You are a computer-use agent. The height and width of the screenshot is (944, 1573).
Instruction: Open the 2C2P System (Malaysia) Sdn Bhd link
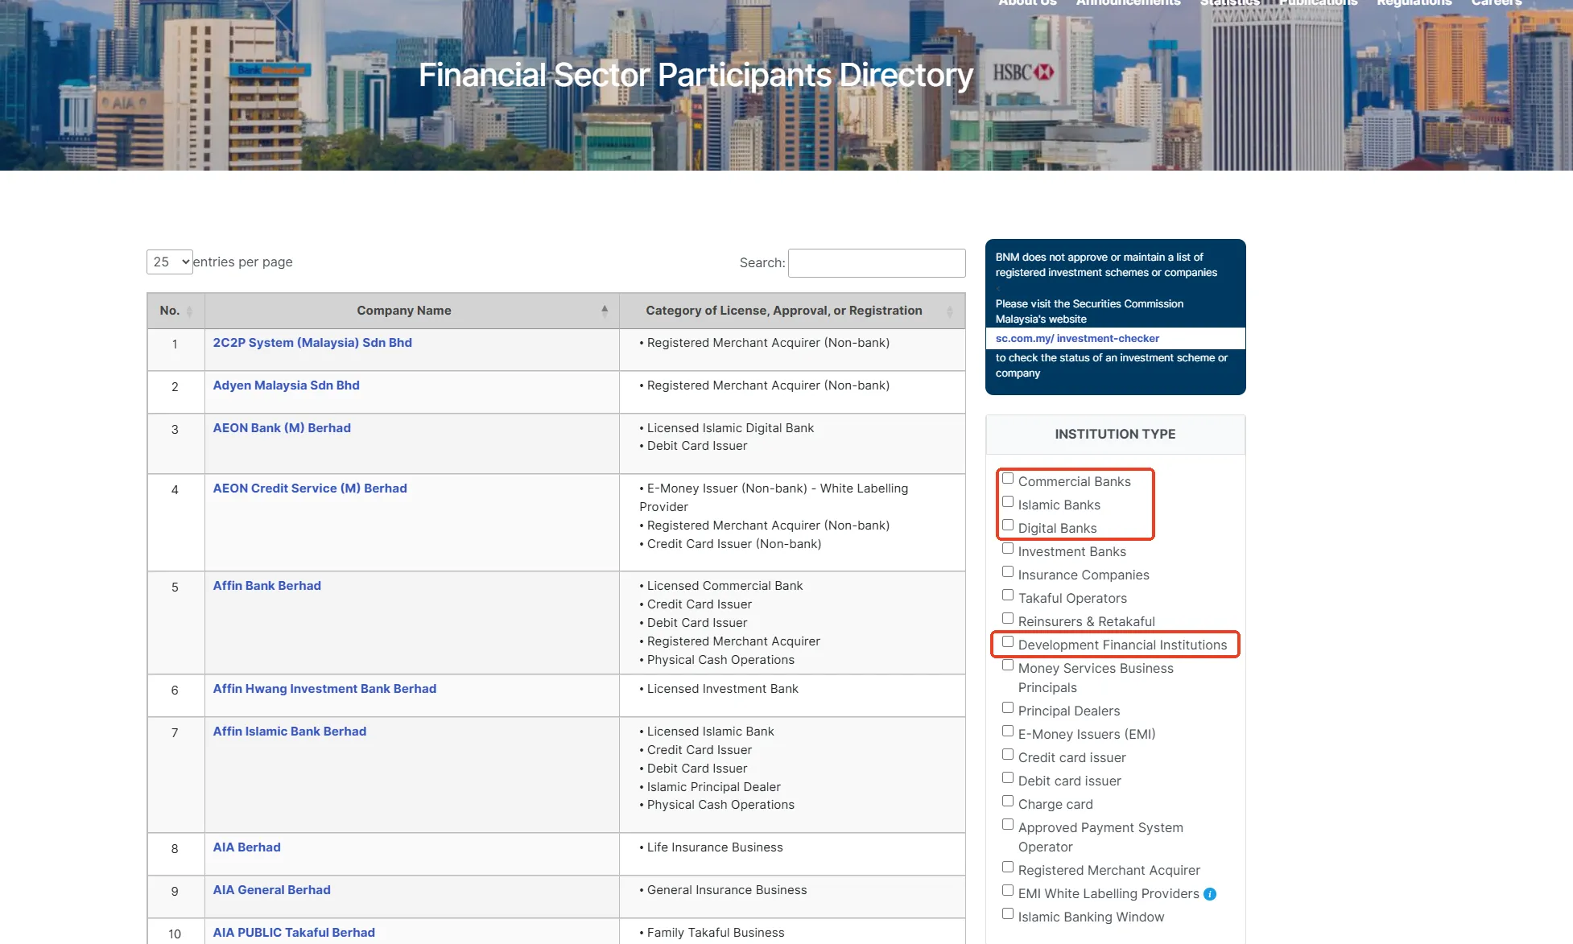tap(312, 343)
